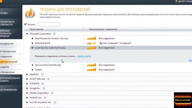
Task: Click the orange flame firewall icon
Action: tap(30, 13)
